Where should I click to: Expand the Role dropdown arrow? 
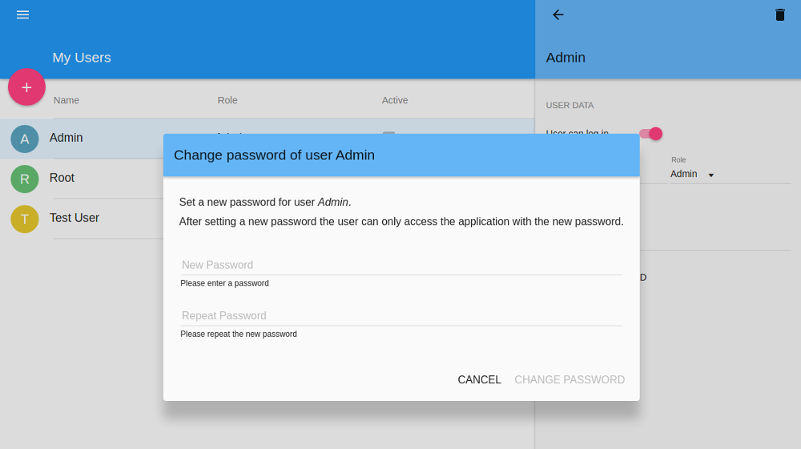(710, 175)
